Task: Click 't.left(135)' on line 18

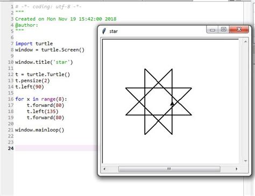Action: tap(42, 111)
